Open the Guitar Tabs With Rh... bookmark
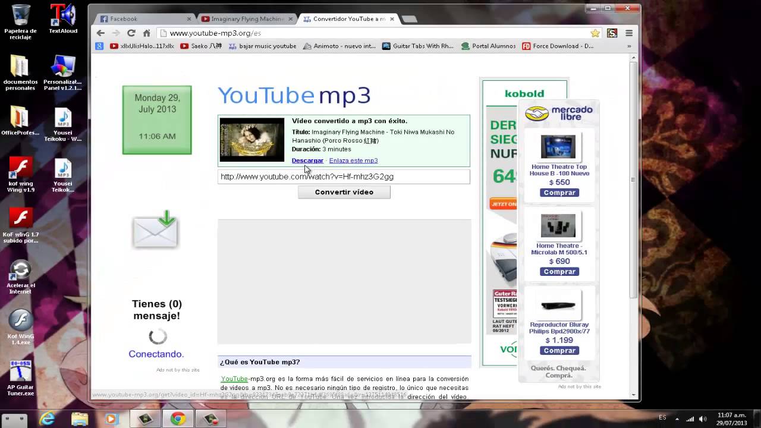Screen dimensions: 761x428 pos(418,46)
